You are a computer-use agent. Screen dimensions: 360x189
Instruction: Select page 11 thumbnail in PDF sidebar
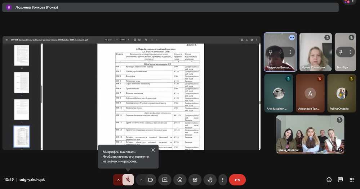tap(21, 83)
